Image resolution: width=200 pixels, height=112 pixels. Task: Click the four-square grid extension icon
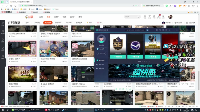click(x=189, y=6)
